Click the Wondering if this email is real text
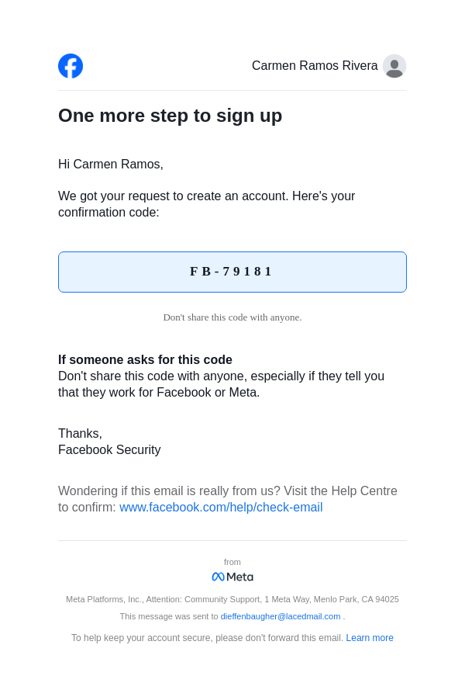The image size is (465, 676). coord(227,491)
